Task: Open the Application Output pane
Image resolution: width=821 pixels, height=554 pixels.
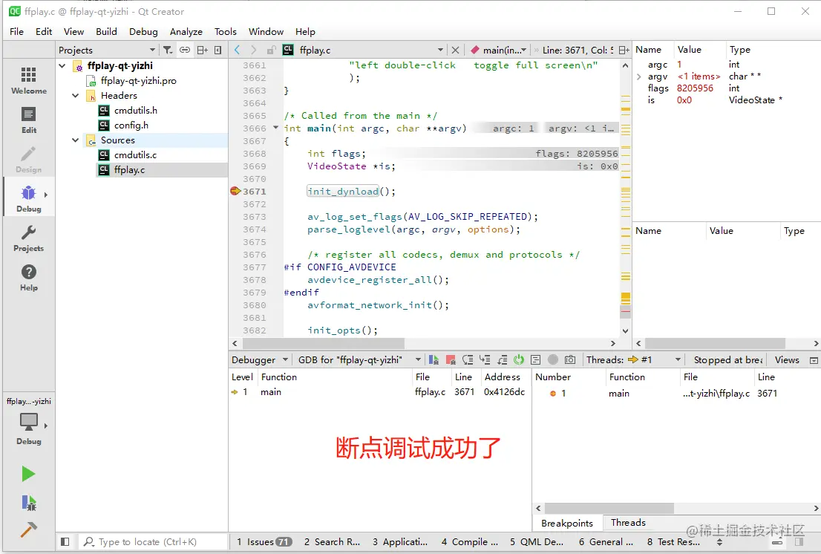Action: tap(400, 542)
